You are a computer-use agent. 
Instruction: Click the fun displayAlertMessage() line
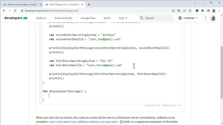coord(64,91)
